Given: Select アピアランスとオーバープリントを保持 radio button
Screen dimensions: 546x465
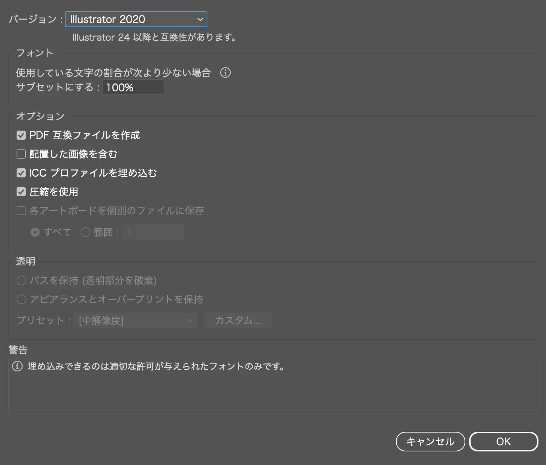Looking at the screenshot, I should pos(21,299).
